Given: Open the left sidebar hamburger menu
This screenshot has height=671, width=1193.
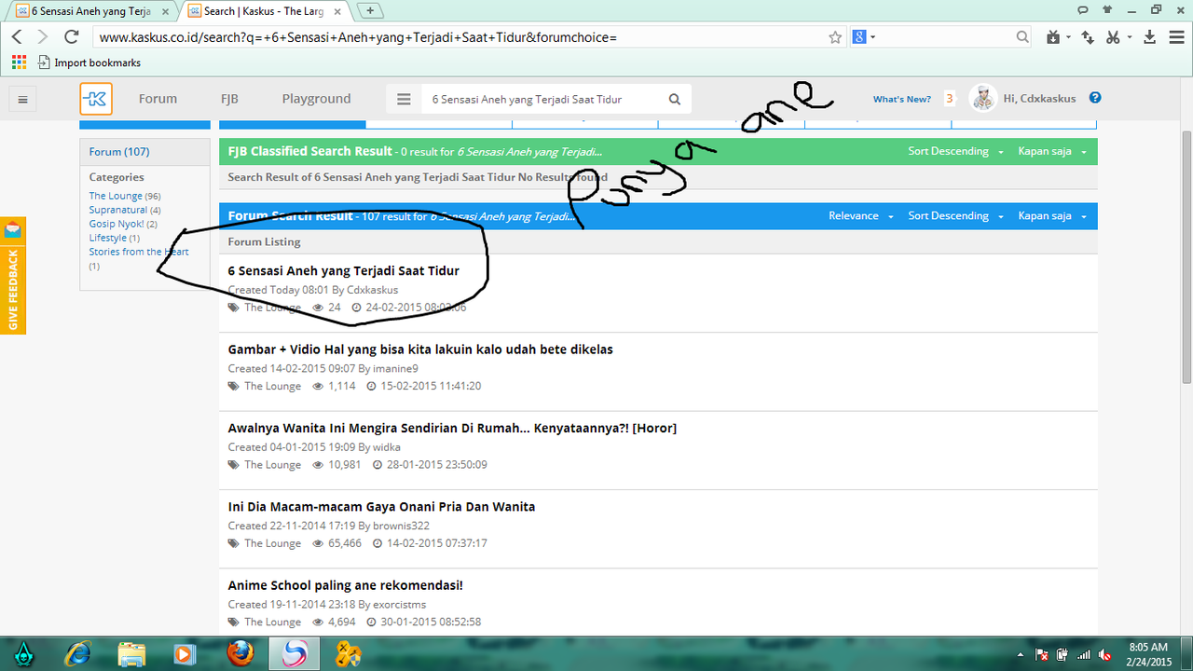Looking at the screenshot, I should (x=23, y=99).
